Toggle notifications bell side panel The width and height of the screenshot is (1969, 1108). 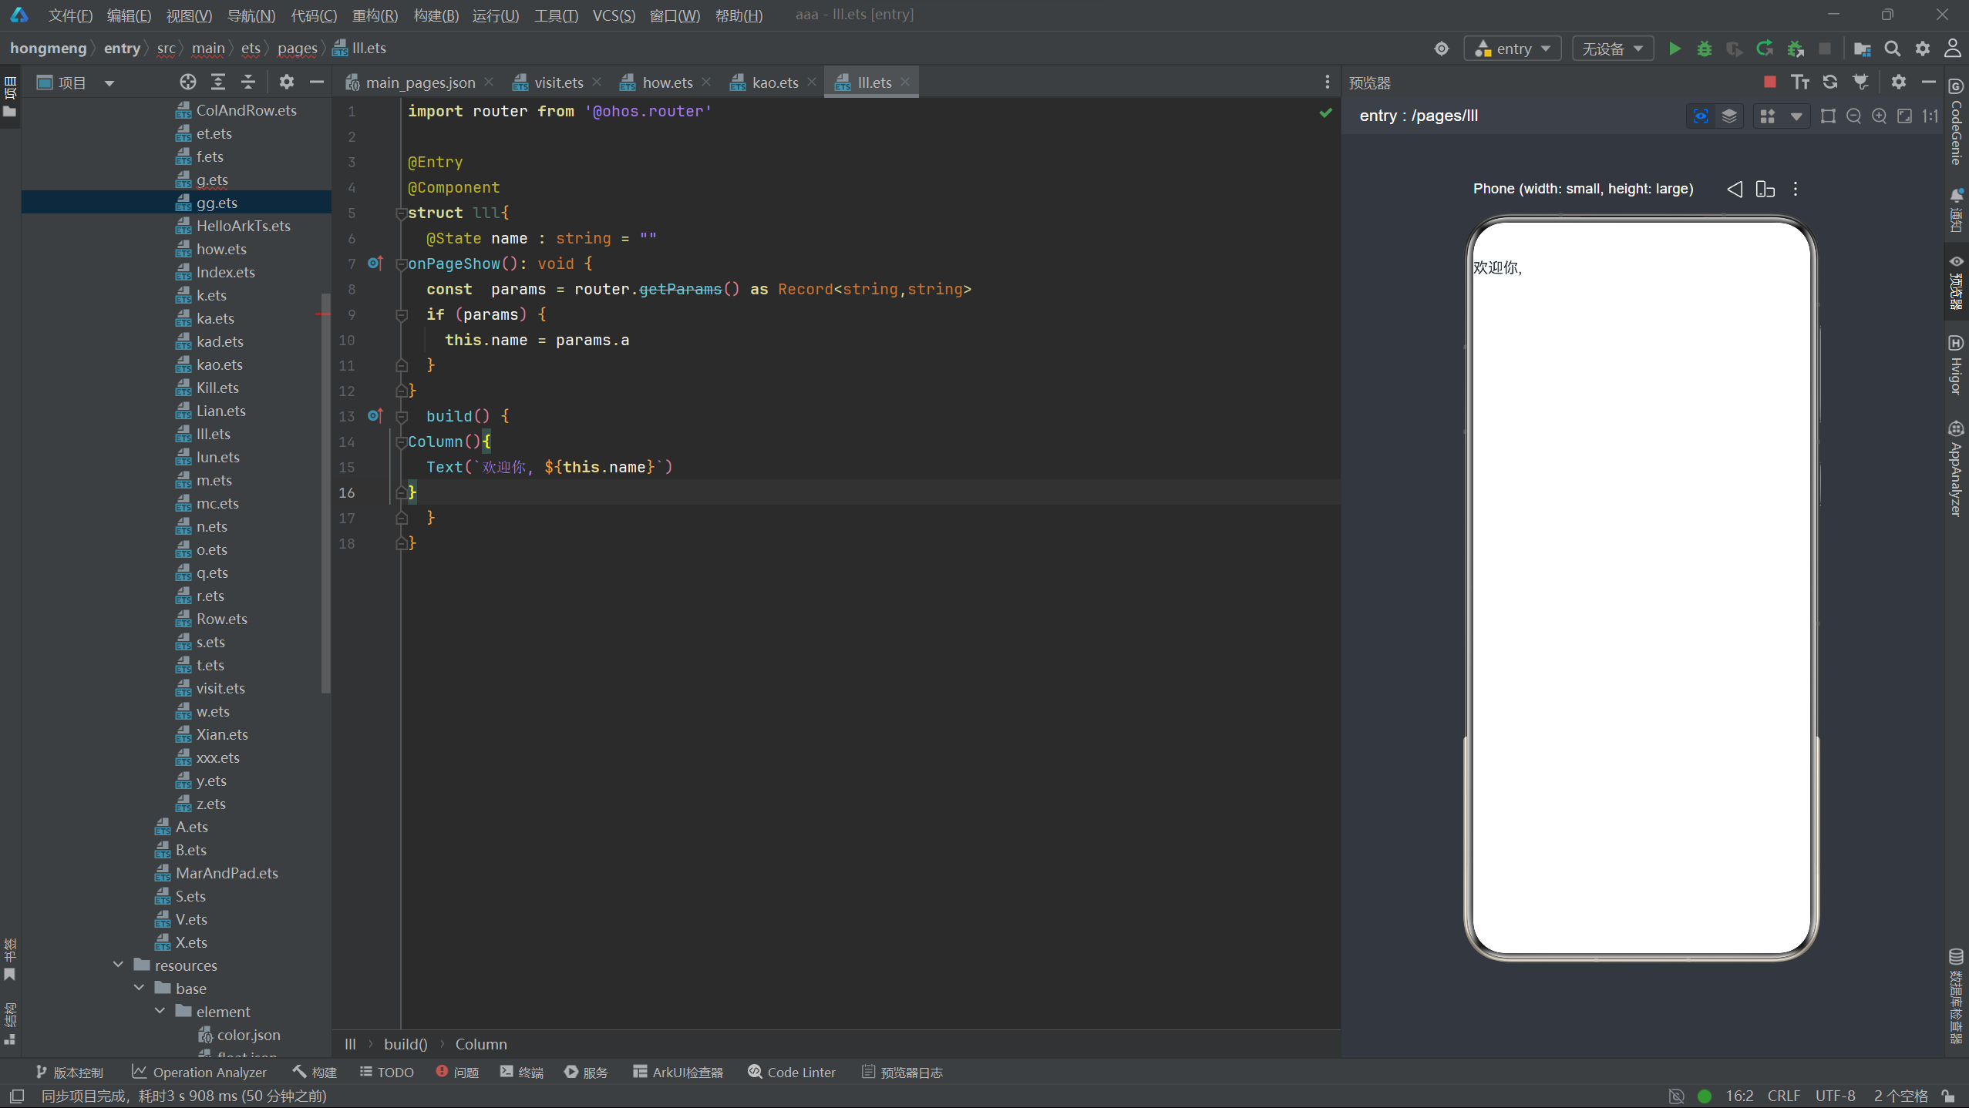click(1957, 211)
